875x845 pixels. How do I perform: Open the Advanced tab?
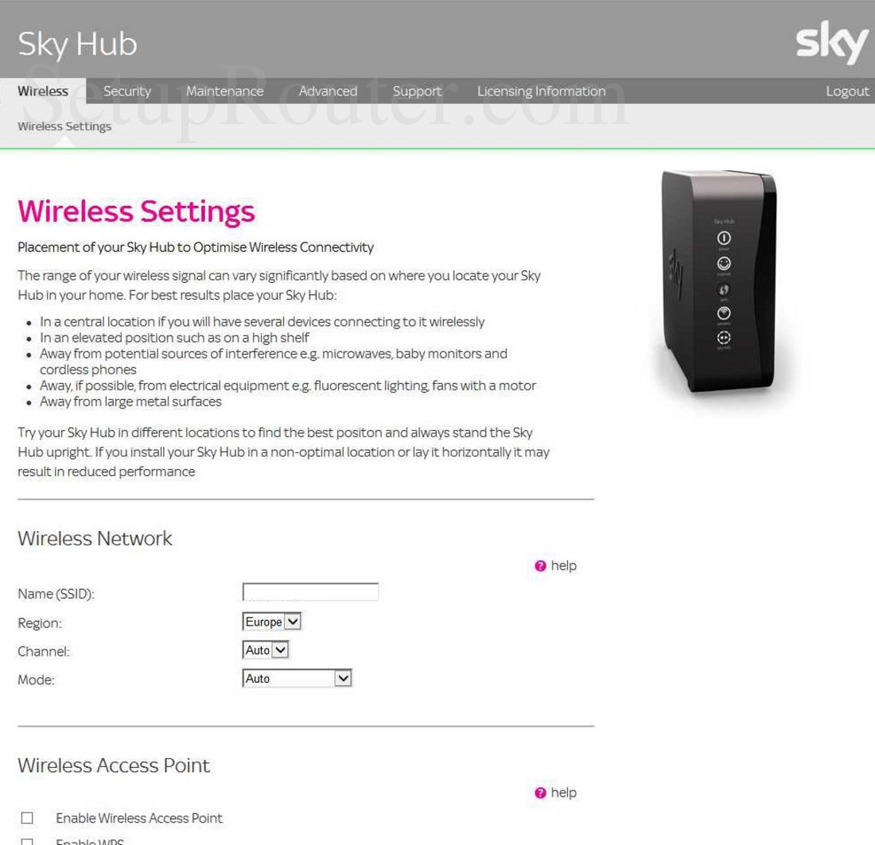pos(328,91)
